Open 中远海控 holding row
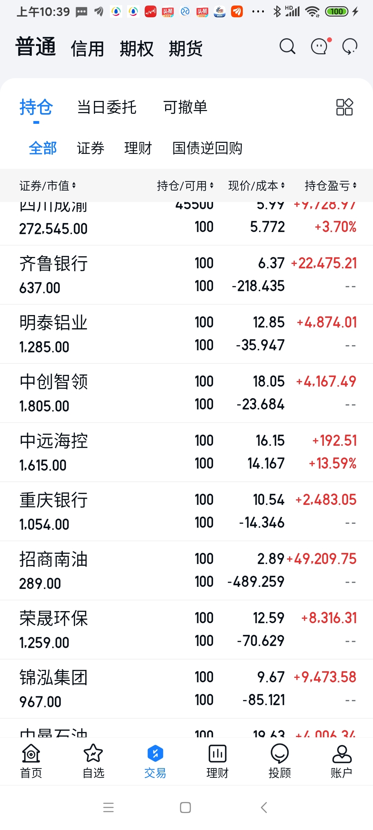The image size is (373, 830). 186,452
